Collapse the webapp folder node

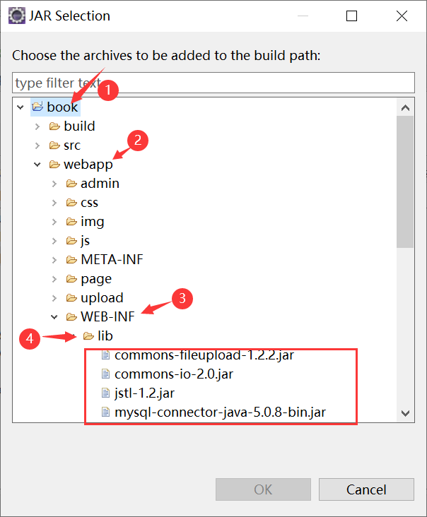coord(37,165)
